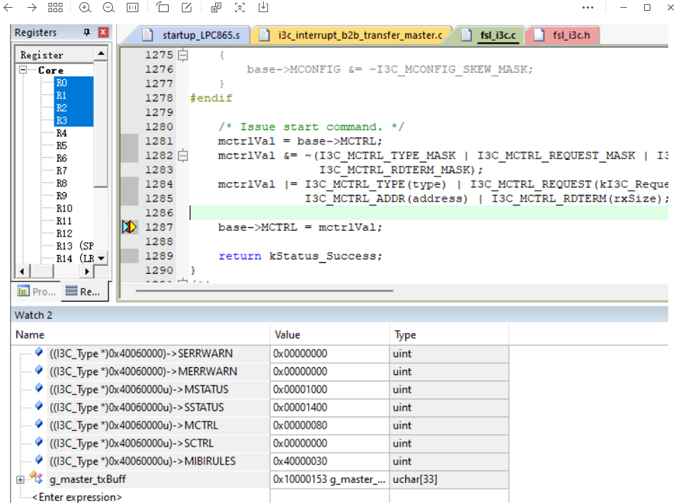This screenshot has height=503, width=674.
Task: Click the copy image icon
Action: [217, 7]
